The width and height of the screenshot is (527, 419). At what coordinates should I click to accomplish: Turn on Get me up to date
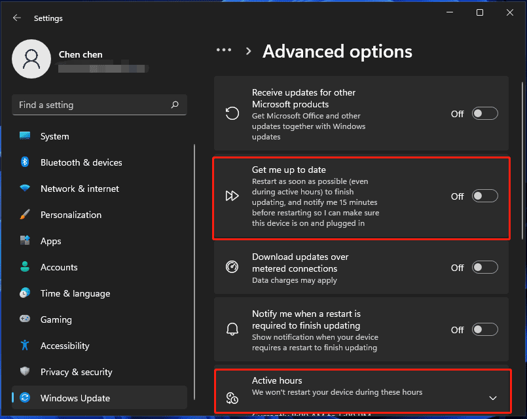pos(485,195)
